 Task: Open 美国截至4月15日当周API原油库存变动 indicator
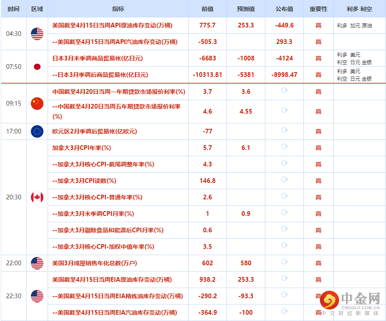(112, 25)
